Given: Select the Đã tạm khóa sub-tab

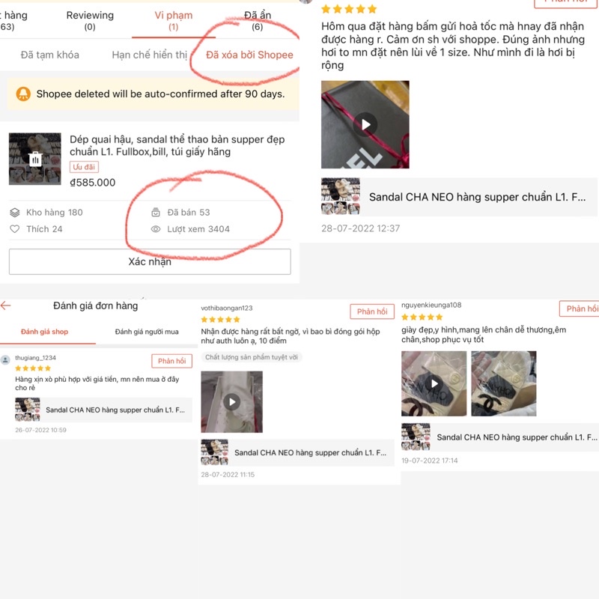Looking at the screenshot, I should click(x=49, y=55).
